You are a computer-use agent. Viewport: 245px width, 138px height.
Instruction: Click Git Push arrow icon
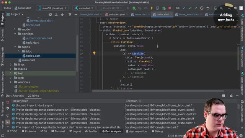[x=196, y=8]
